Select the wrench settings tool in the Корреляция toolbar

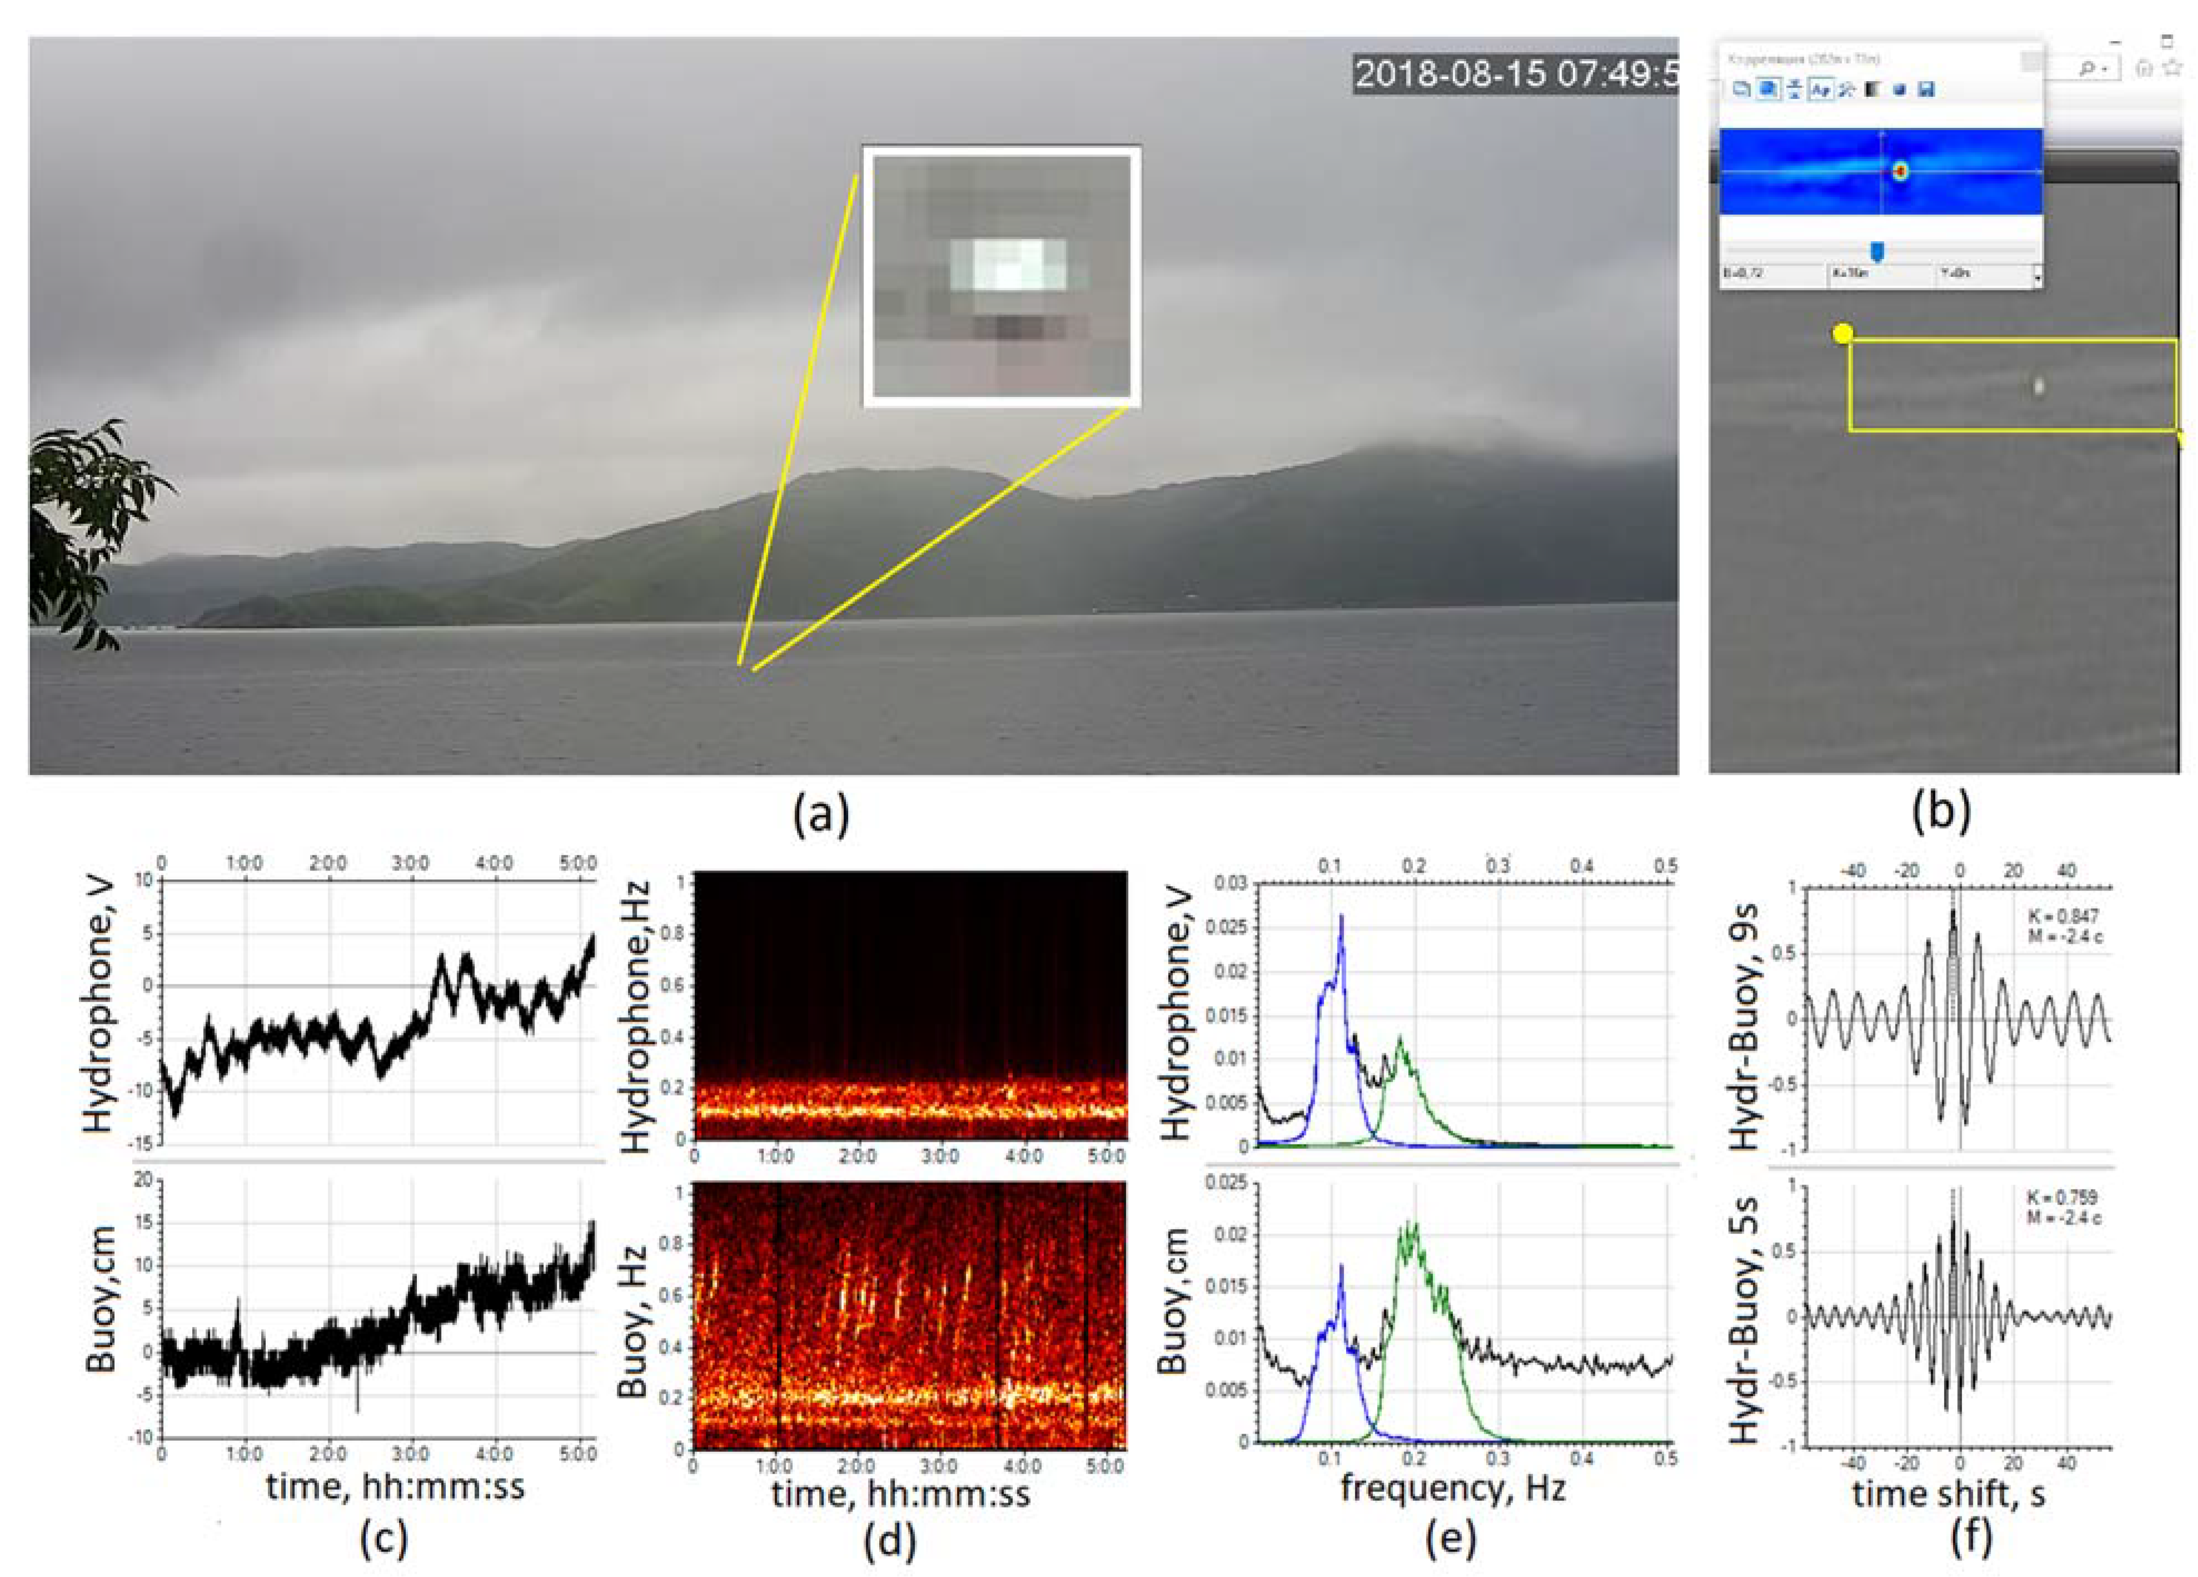tap(1847, 90)
